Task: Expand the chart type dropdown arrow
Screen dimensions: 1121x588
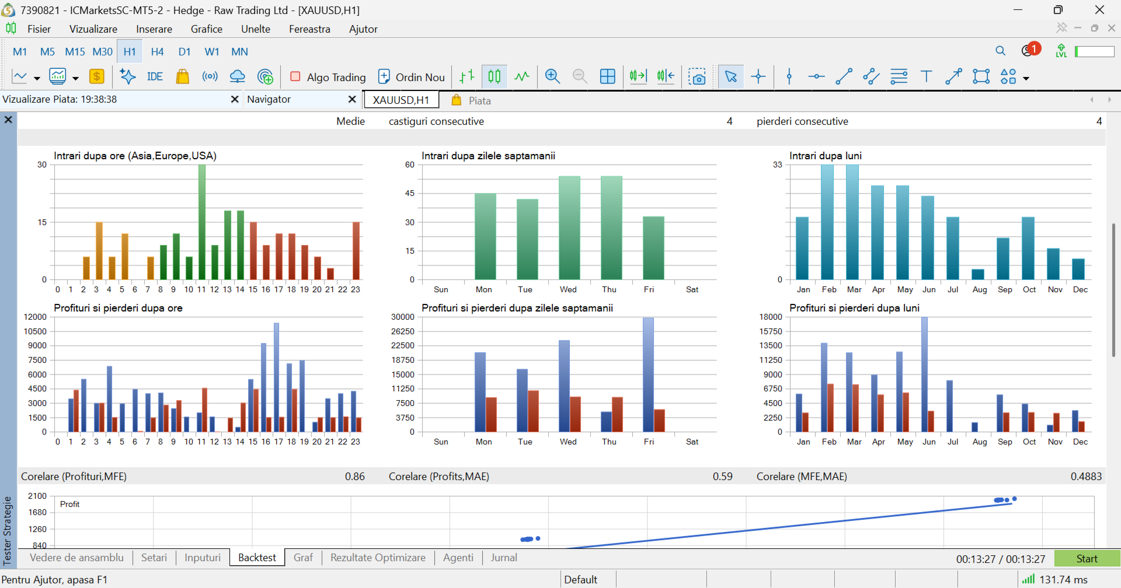Action: point(37,78)
